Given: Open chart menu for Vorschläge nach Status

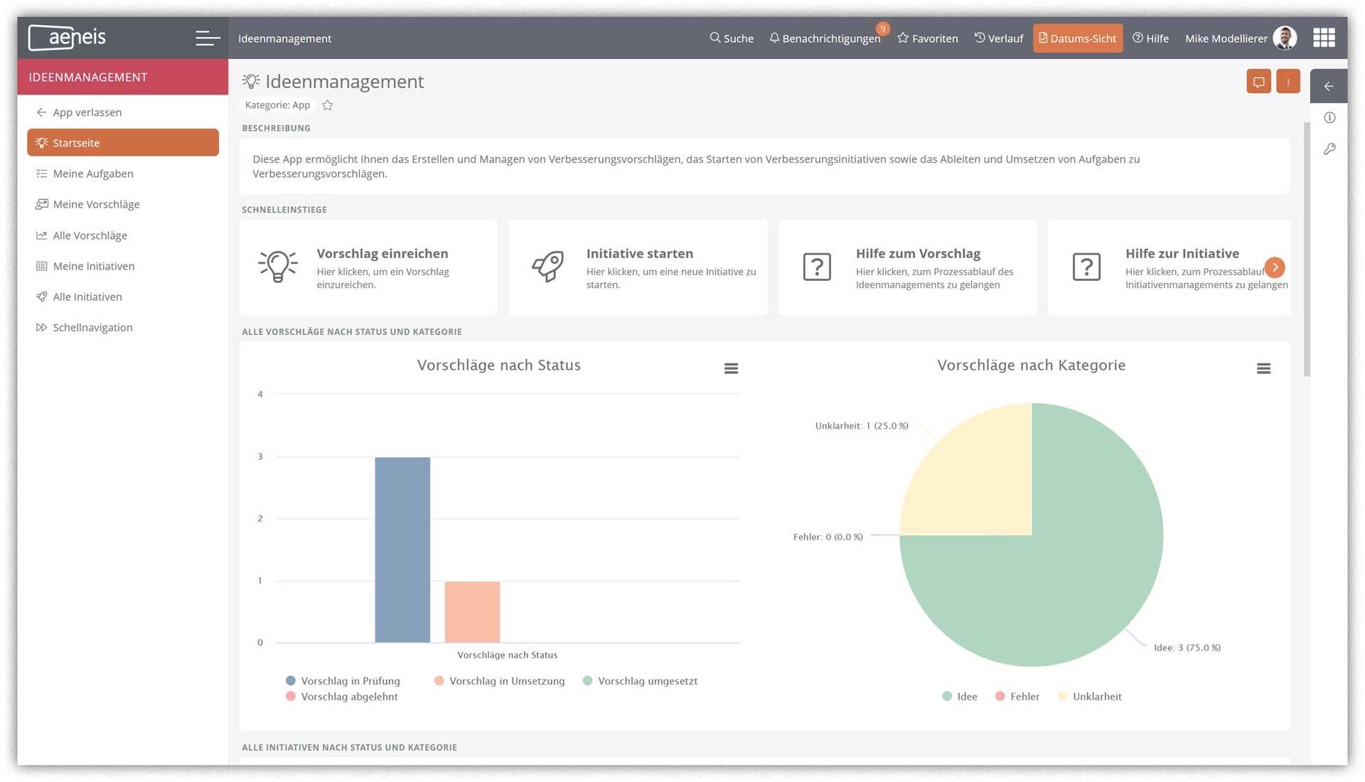Looking at the screenshot, I should click(x=731, y=368).
